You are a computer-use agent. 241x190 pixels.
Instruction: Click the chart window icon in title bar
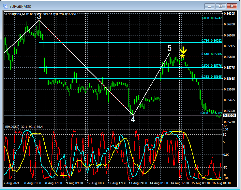pyautogui.click(x=6, y=6)
